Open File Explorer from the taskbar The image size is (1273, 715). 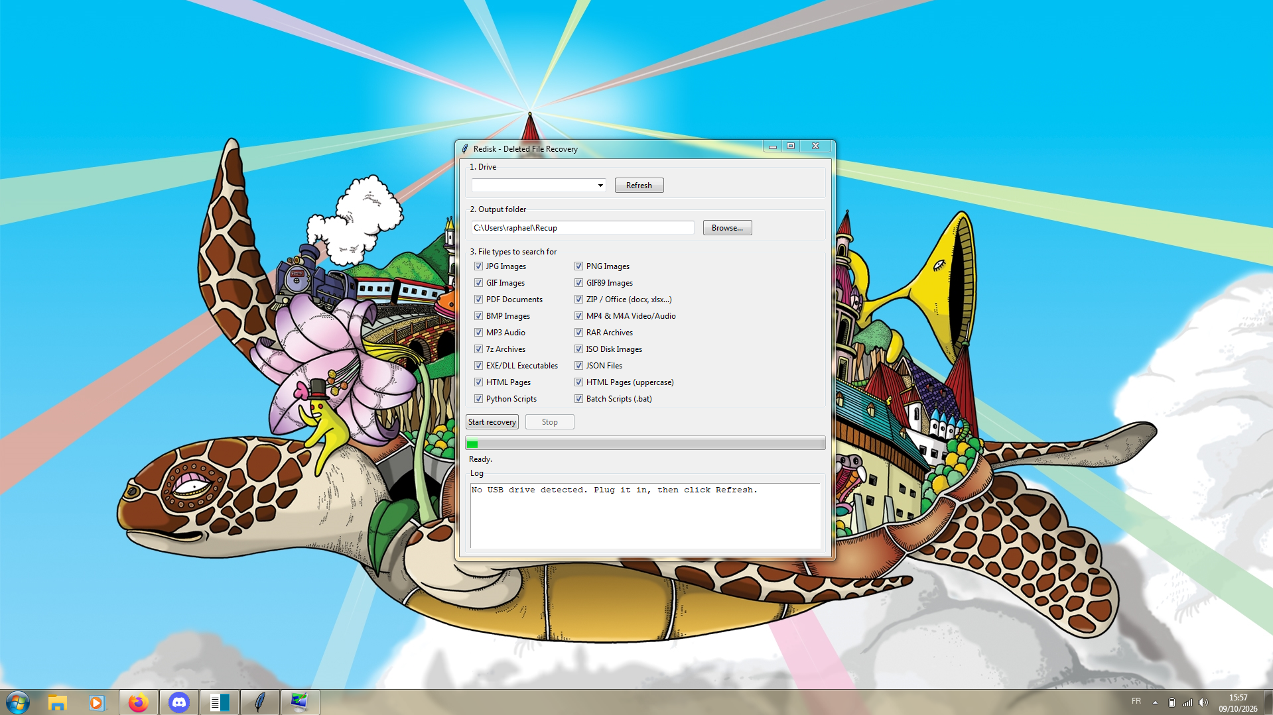click(58, 702)
